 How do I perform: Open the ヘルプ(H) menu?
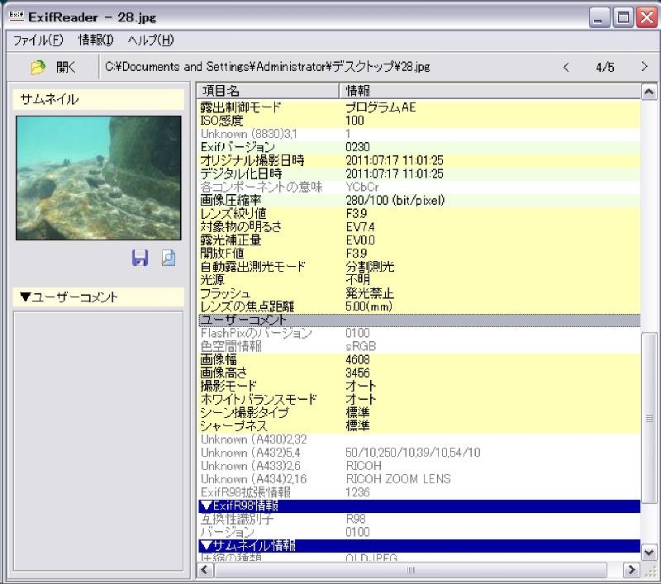[150, 40]
